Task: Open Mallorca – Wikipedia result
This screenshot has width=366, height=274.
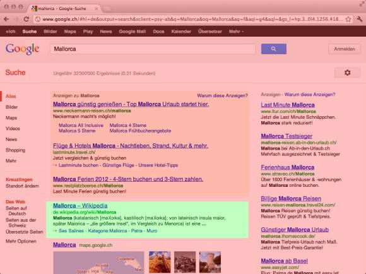Action: [80, 206]
